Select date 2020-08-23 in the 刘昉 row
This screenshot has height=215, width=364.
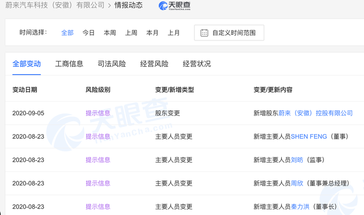[28, 160]
